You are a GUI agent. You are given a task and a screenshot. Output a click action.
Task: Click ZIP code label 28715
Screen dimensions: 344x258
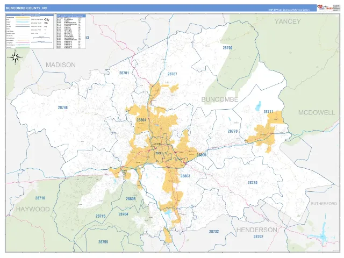101,216
